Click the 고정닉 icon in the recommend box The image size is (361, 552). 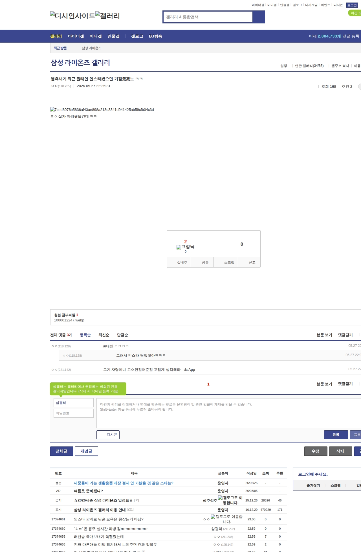[185, 247]
